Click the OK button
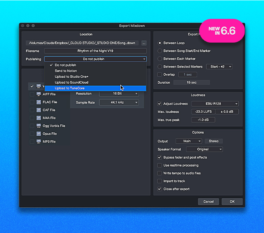 (232, 201)
